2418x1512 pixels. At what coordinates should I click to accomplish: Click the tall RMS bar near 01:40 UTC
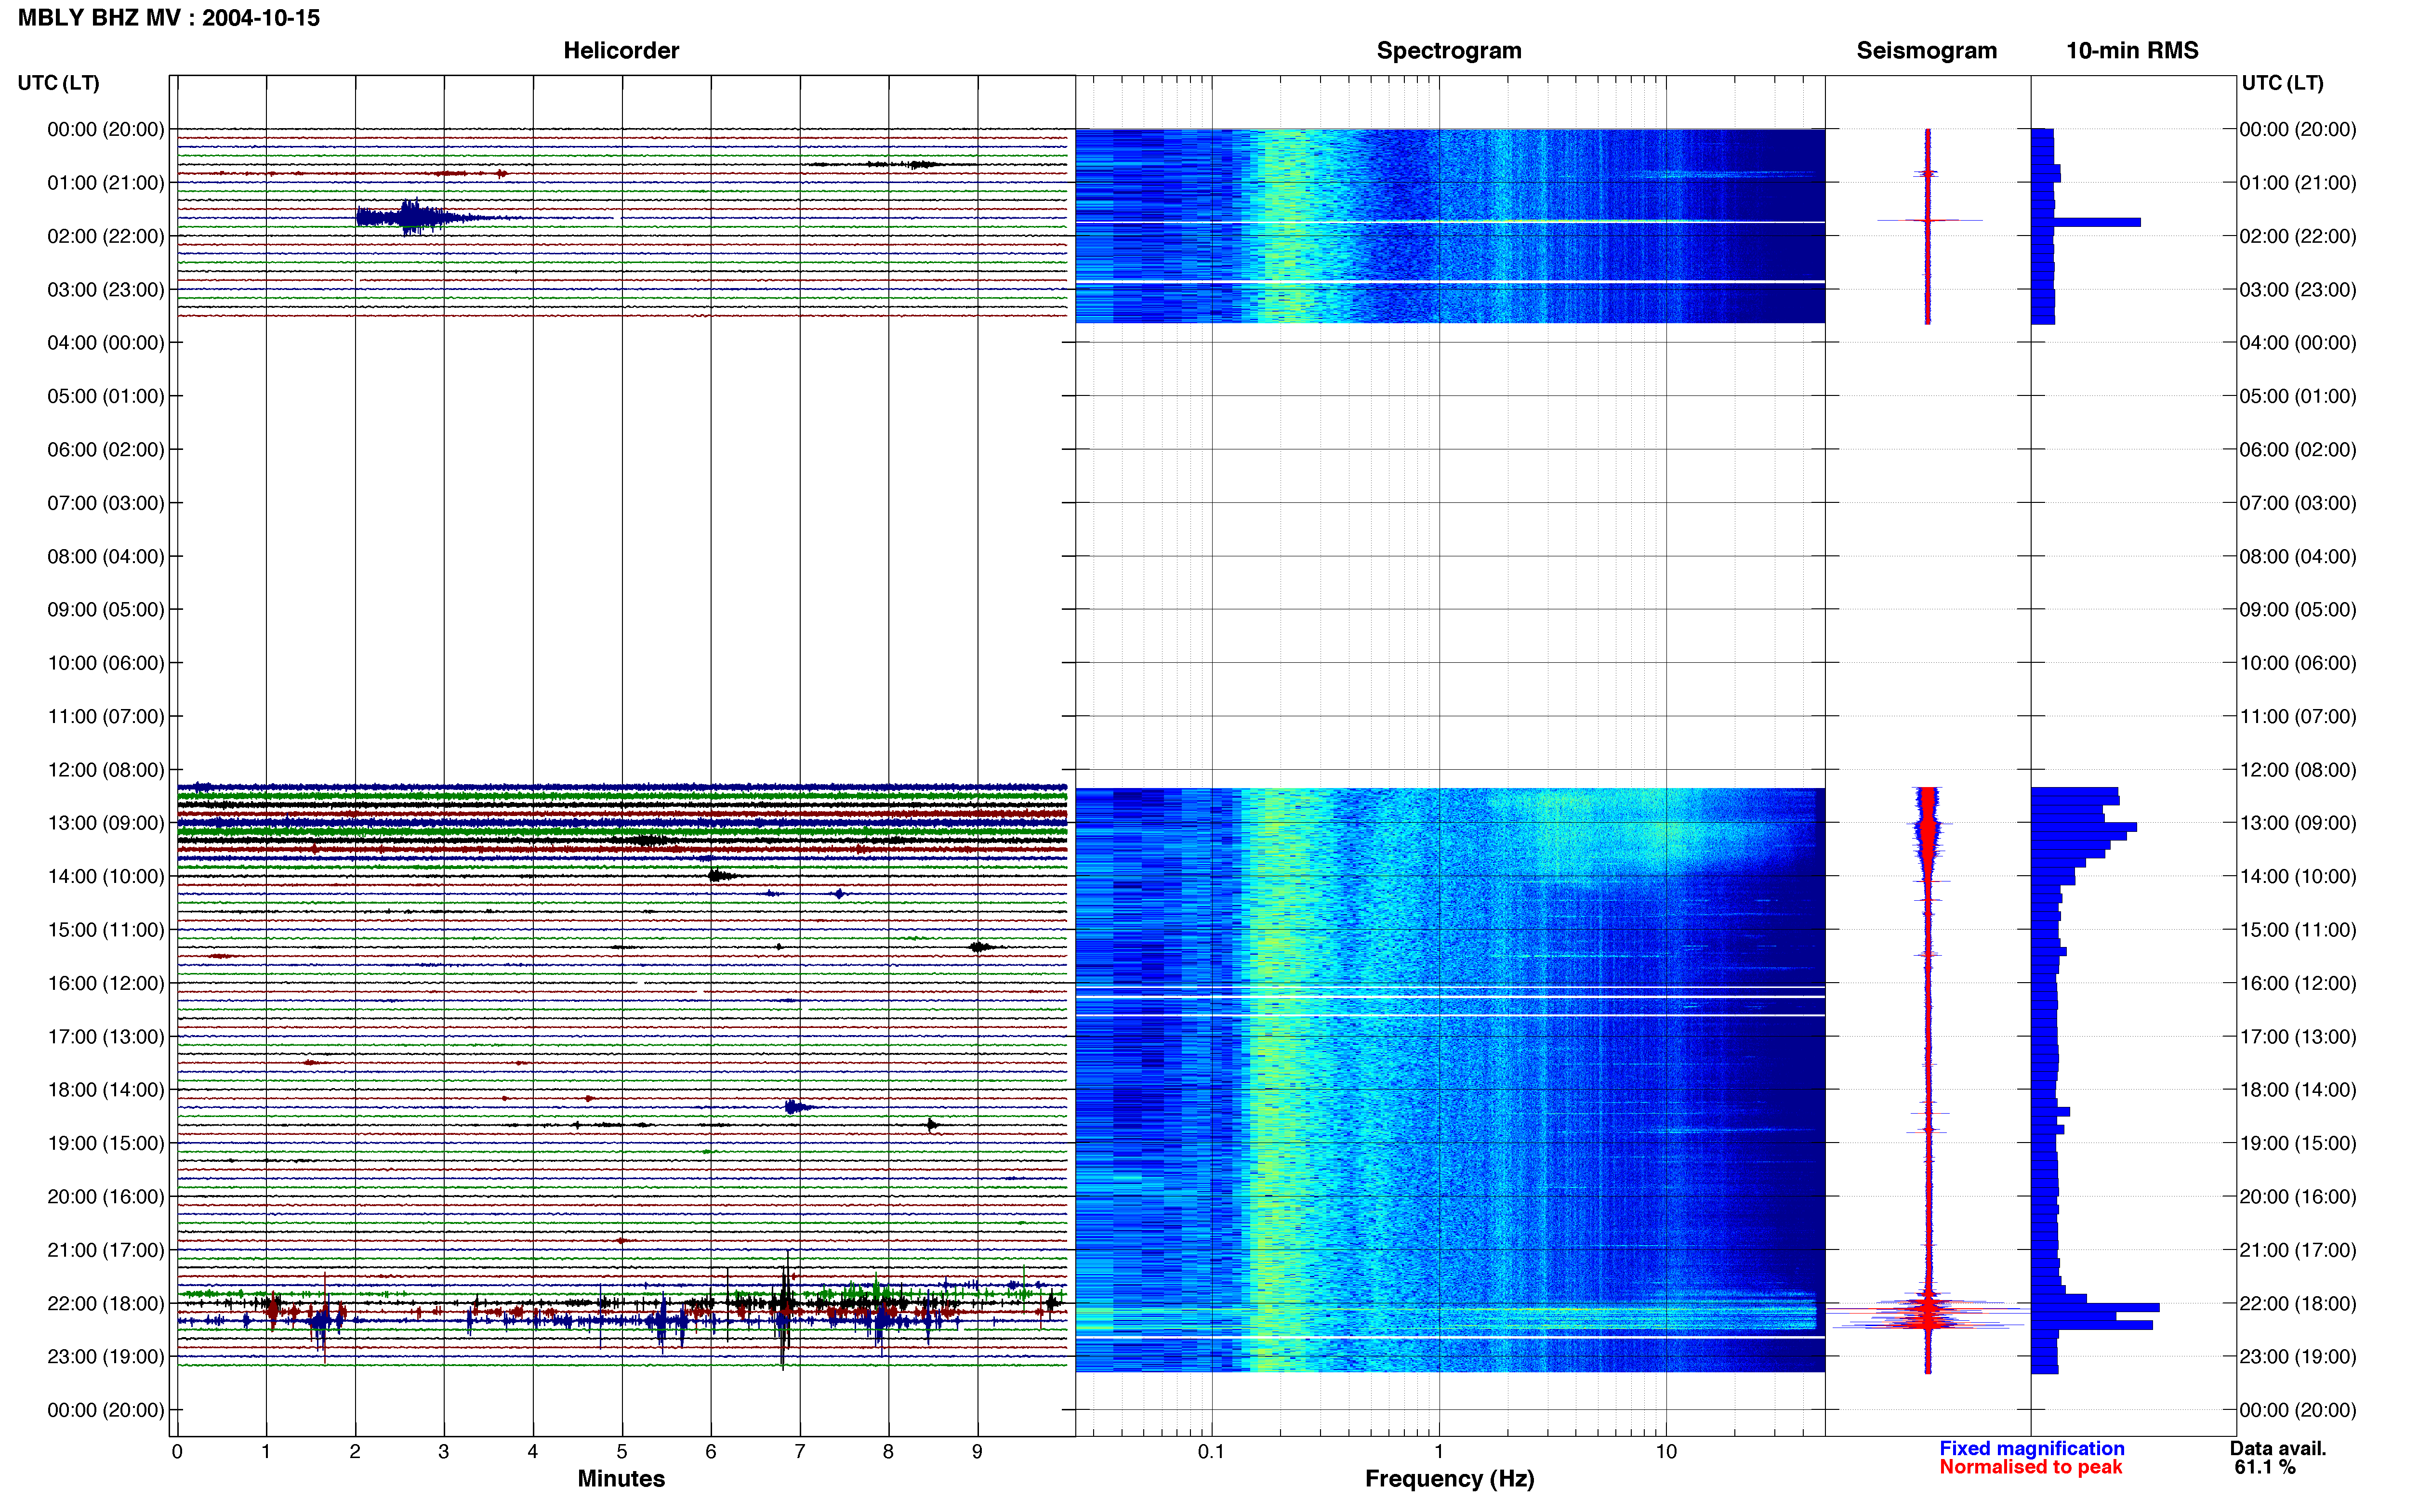[2086, 222]
